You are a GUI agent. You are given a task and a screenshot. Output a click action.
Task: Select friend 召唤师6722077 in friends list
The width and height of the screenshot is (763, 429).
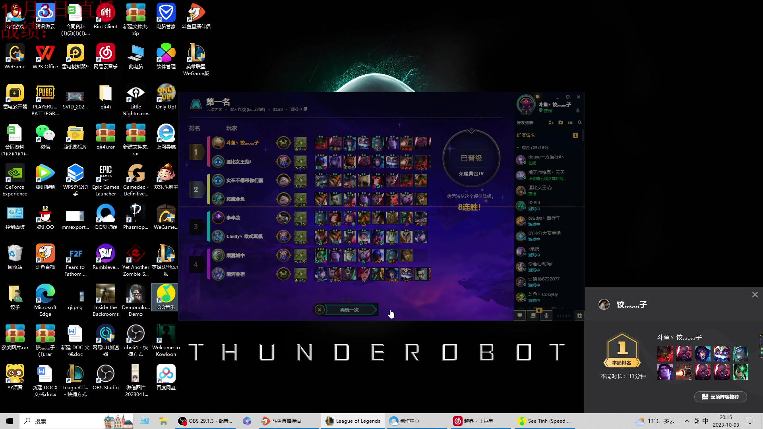pyautogui.click(x=548, y=282)
